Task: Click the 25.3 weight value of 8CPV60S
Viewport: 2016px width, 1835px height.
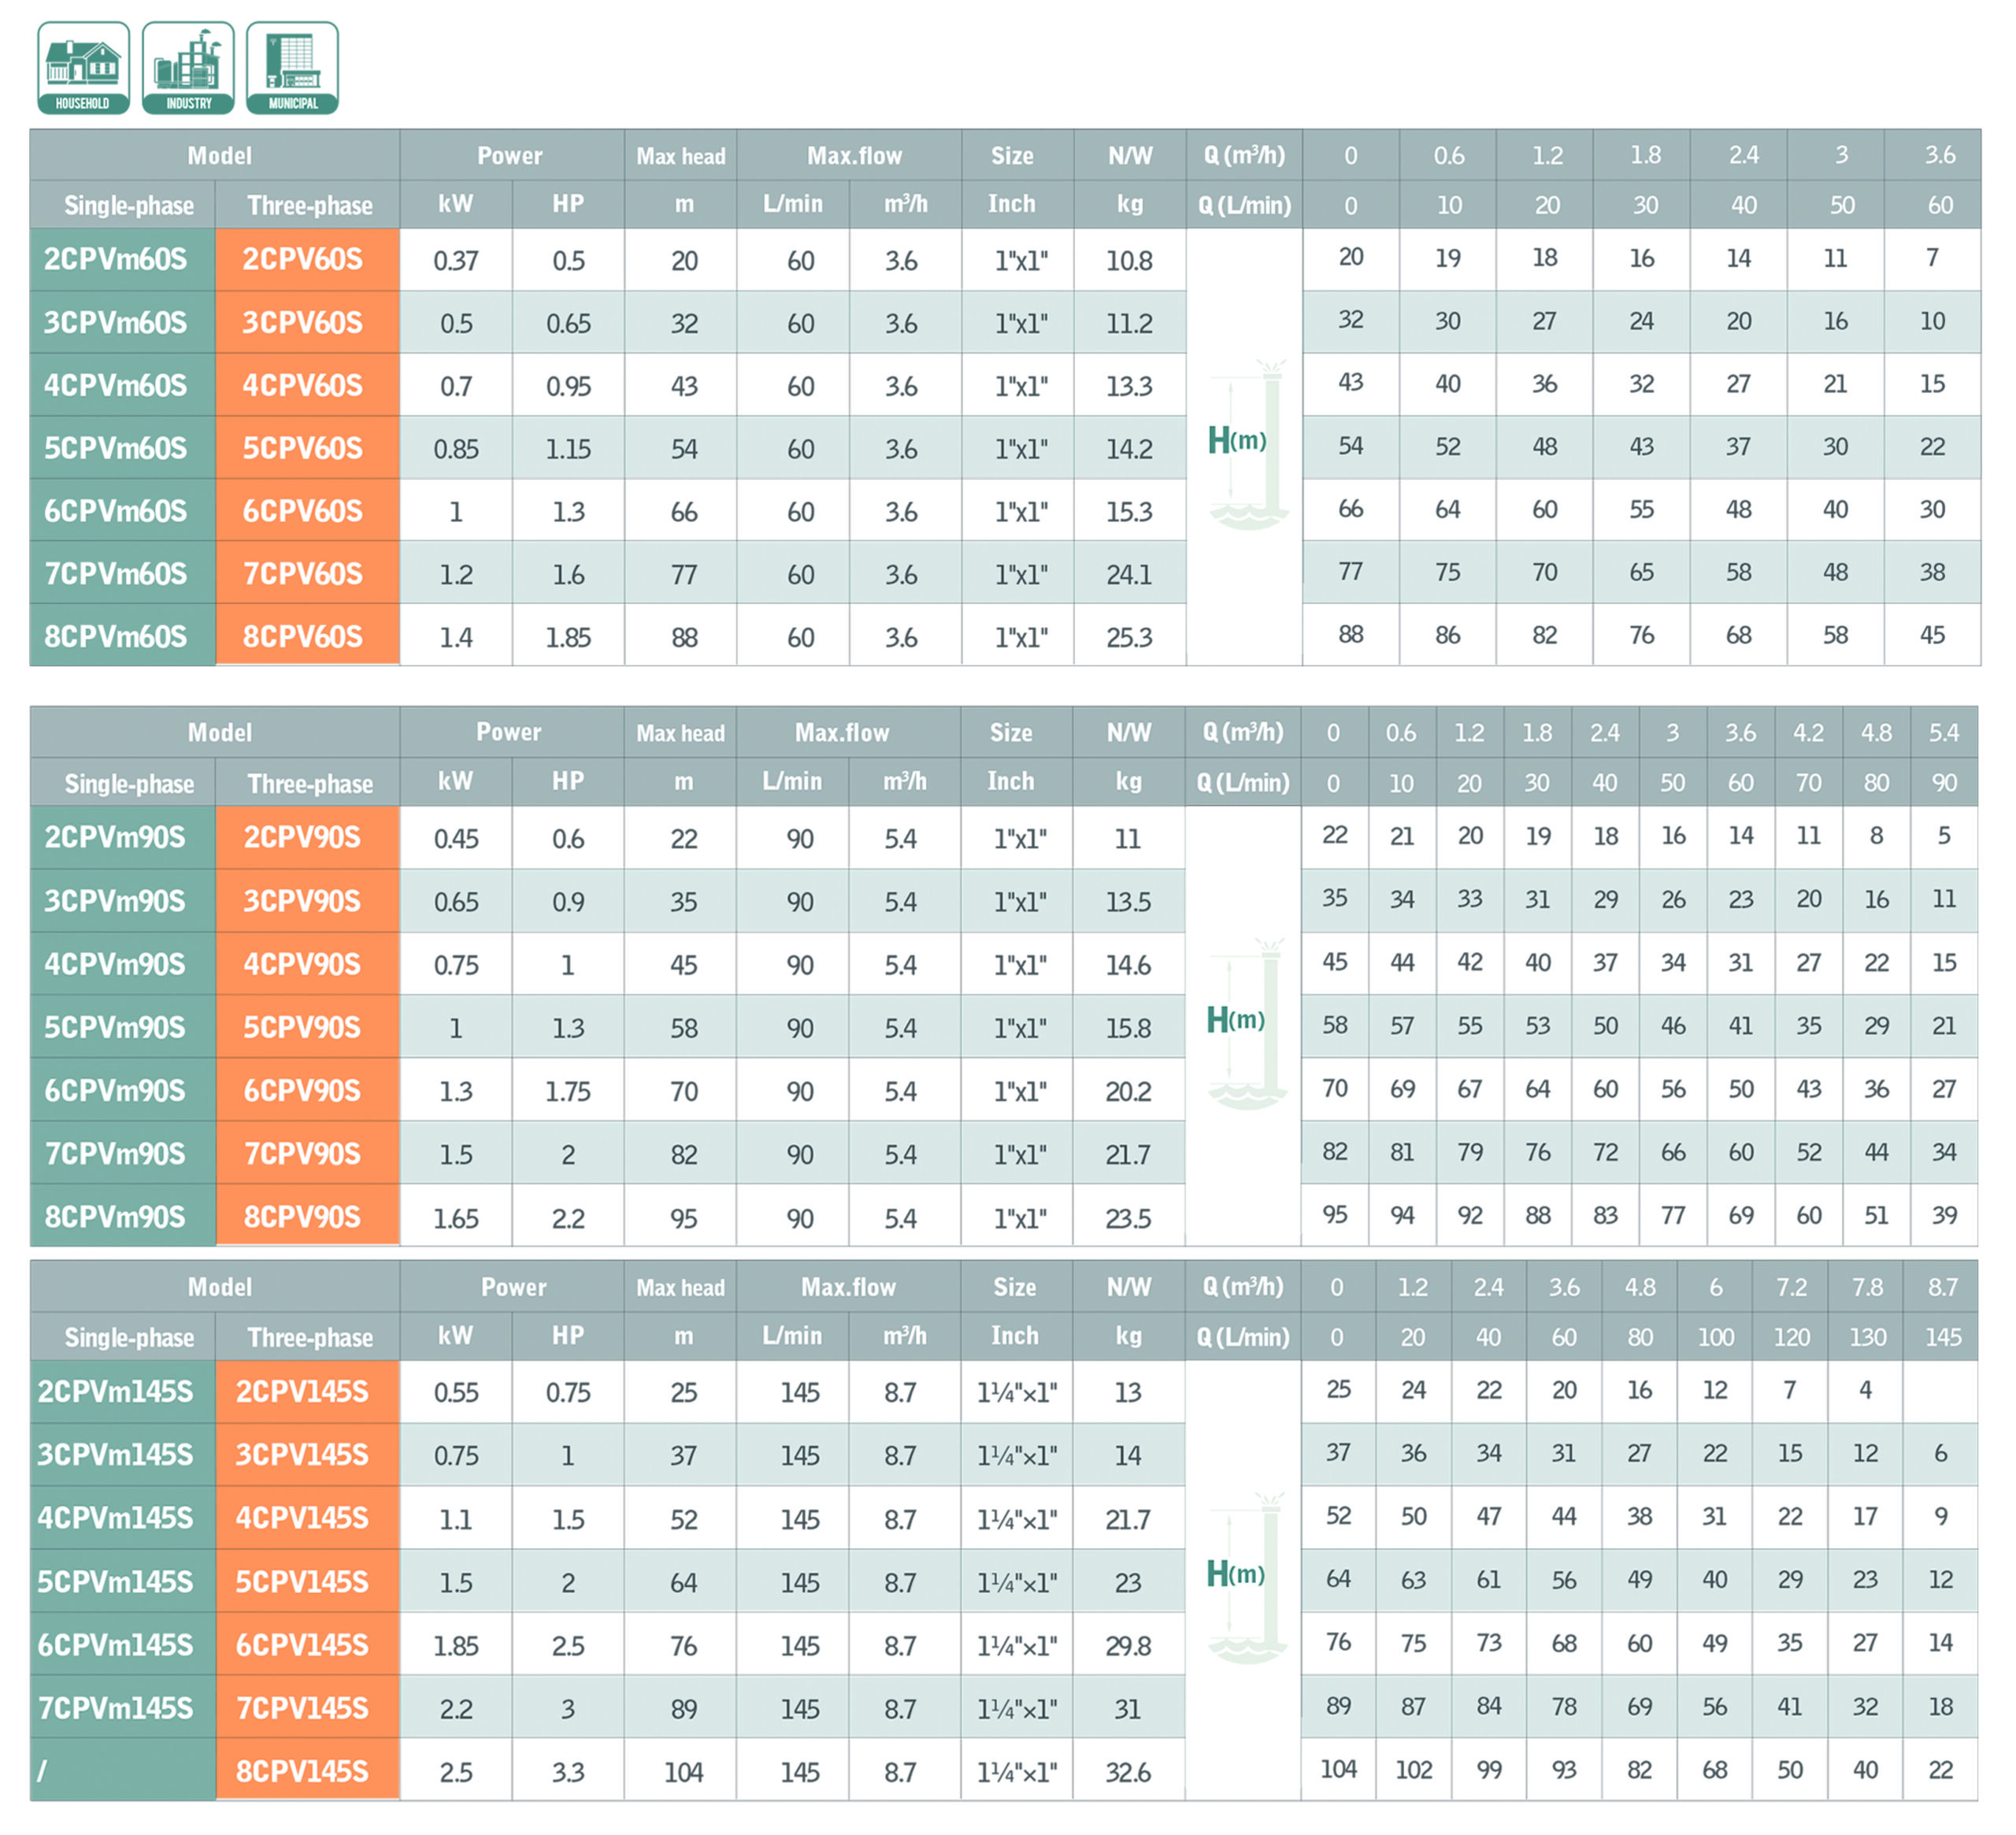Action: click(1129, 637)
